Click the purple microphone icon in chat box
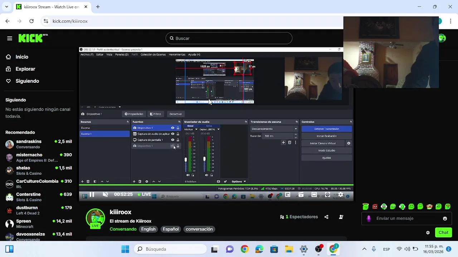Viewport: 458px width, 257px height. (369, 218)
